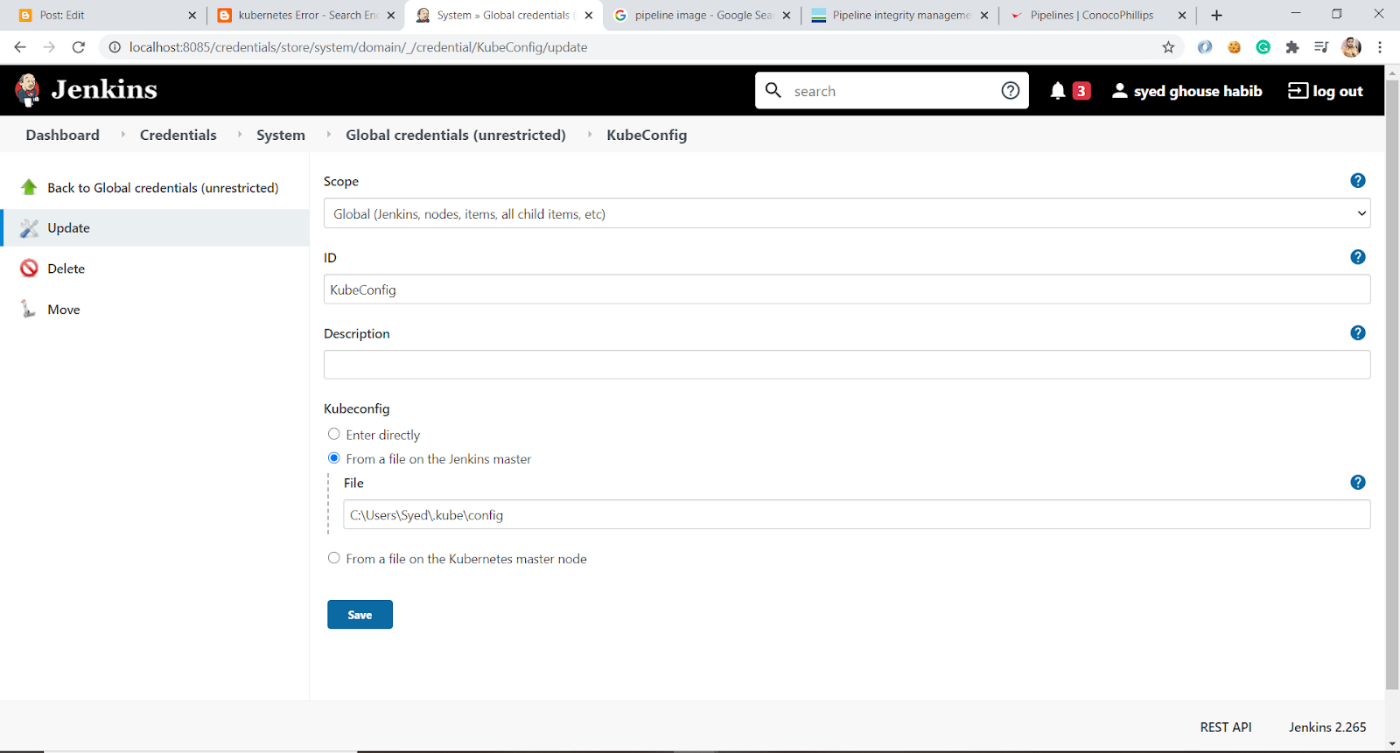Click the Move sidebar link

point(64,309)
